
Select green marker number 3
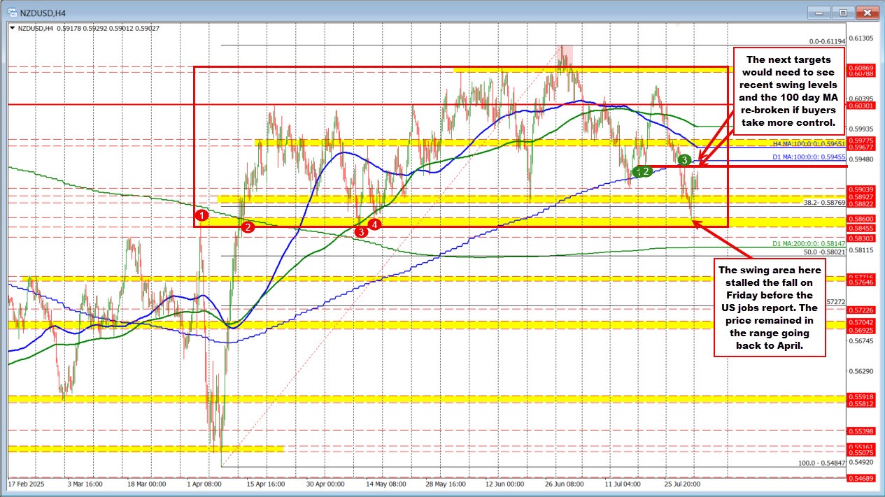tap(687, 160)
